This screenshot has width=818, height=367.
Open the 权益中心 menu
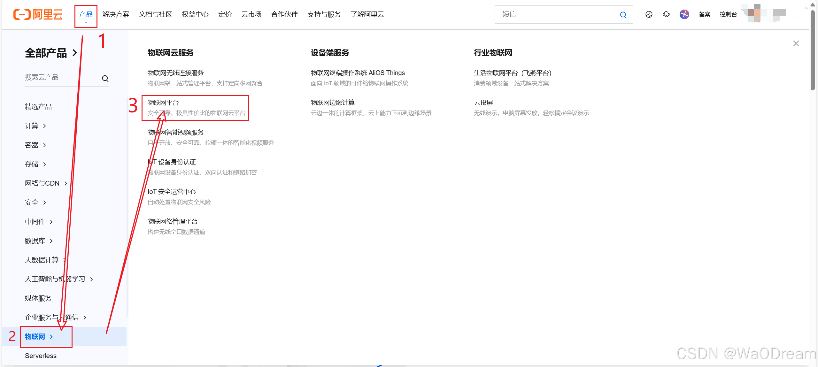tap(195, 14)
